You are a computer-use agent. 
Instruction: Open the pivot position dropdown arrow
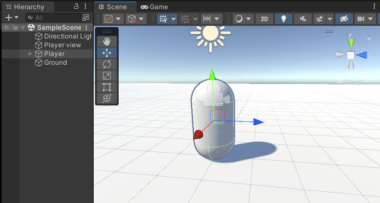coord(118,19)
